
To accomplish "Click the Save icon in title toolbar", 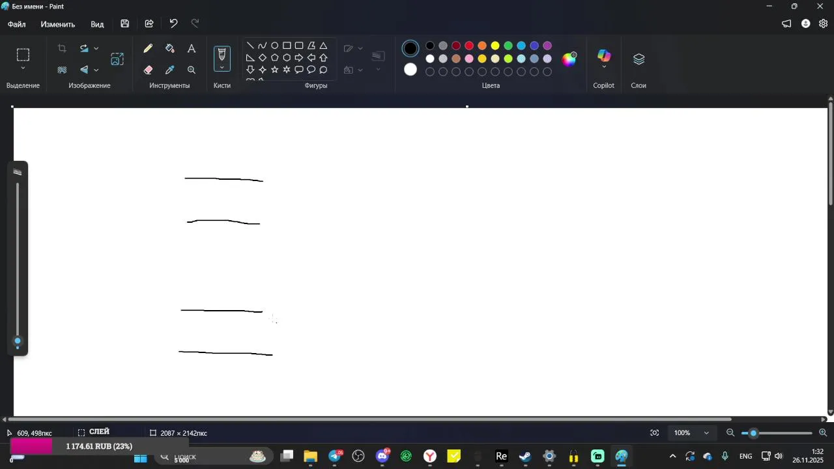I will (124, 23).
